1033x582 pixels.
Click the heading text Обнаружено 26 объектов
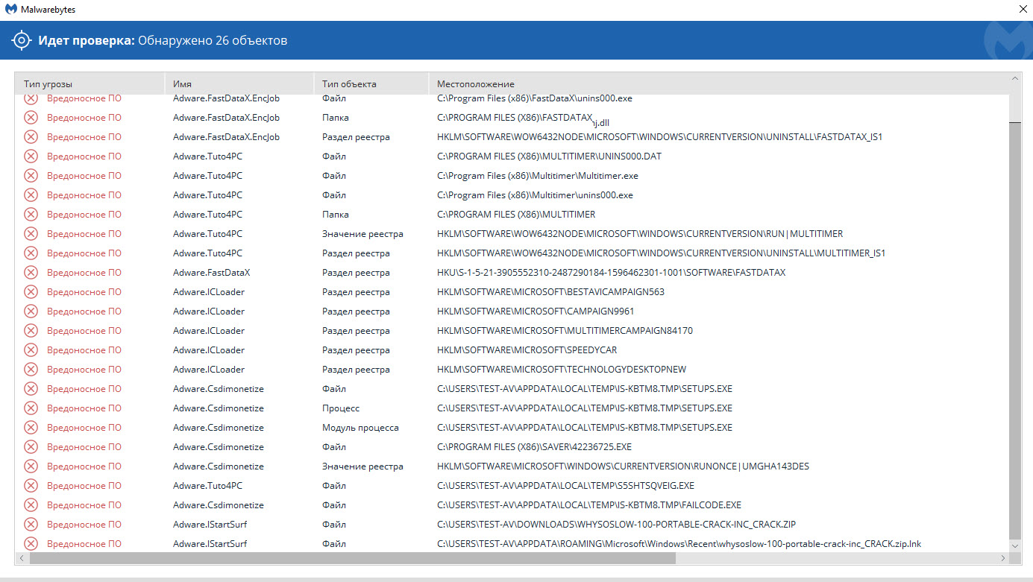[x=213, y=40]
